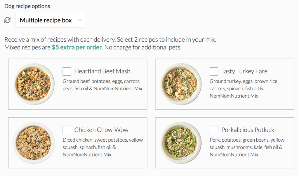This screenshot has width=299, height=176.
Task: Open the Multiple recipe box dropdown
Action: [50, 20]
